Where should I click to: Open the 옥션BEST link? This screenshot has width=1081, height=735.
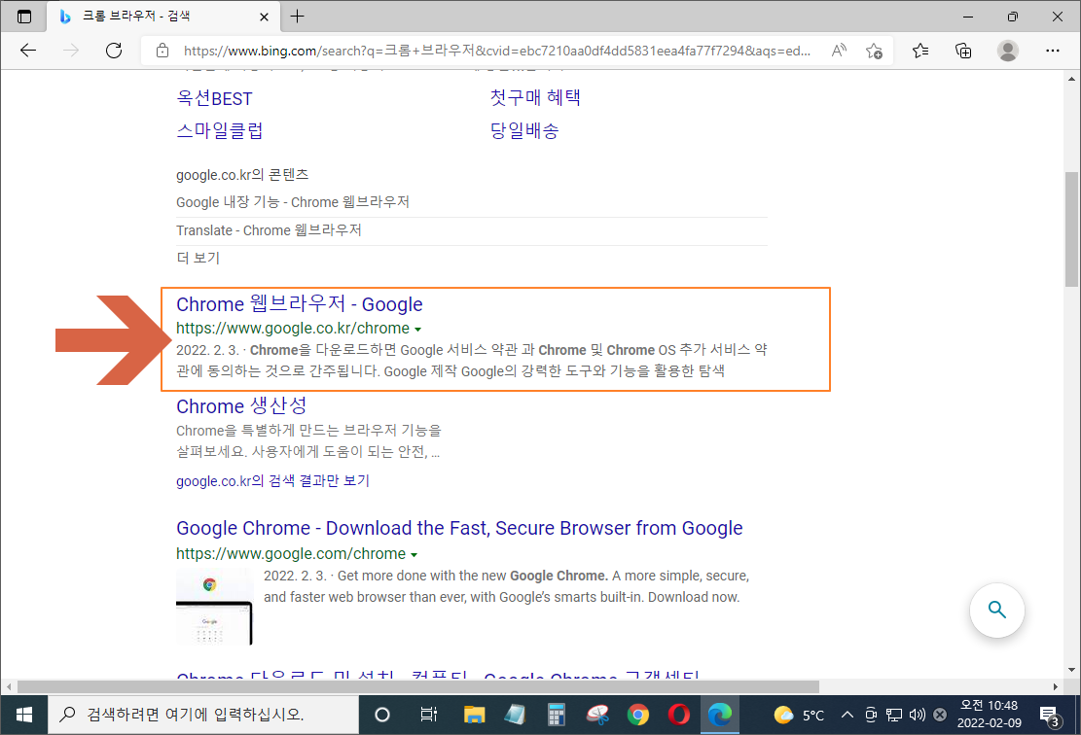(214, 98)
